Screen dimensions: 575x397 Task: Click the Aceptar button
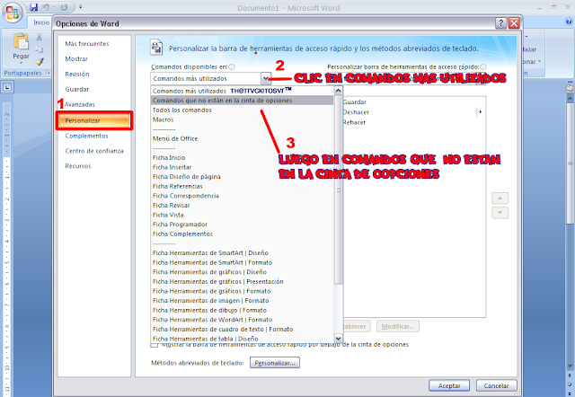pyautogui.click(x=449, y=385)
